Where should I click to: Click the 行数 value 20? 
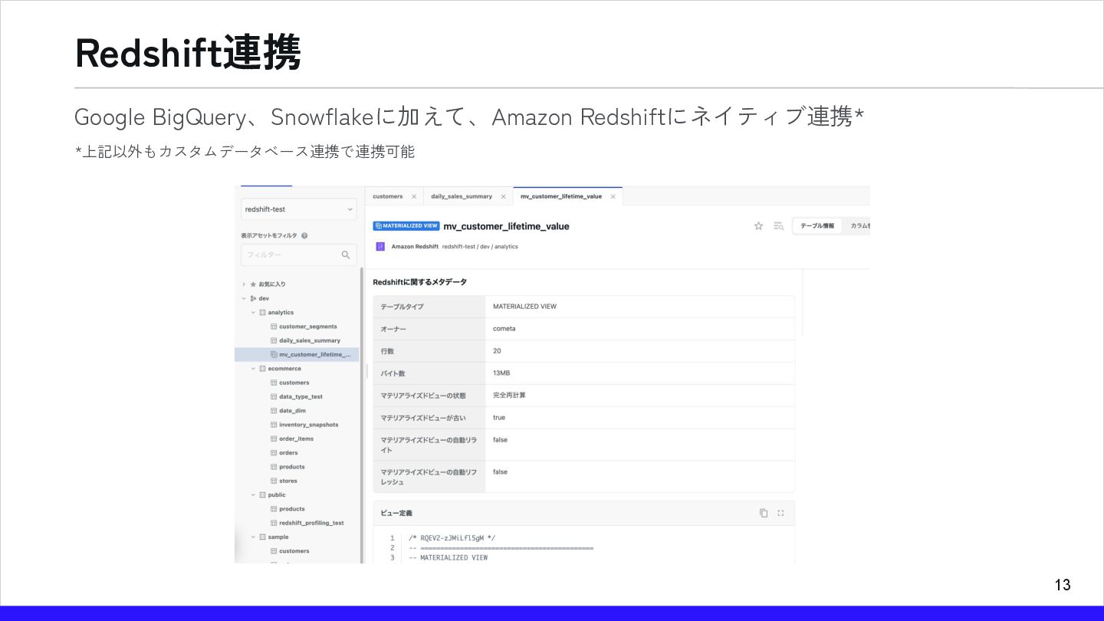pyautogui.click(x=497, y=351)
